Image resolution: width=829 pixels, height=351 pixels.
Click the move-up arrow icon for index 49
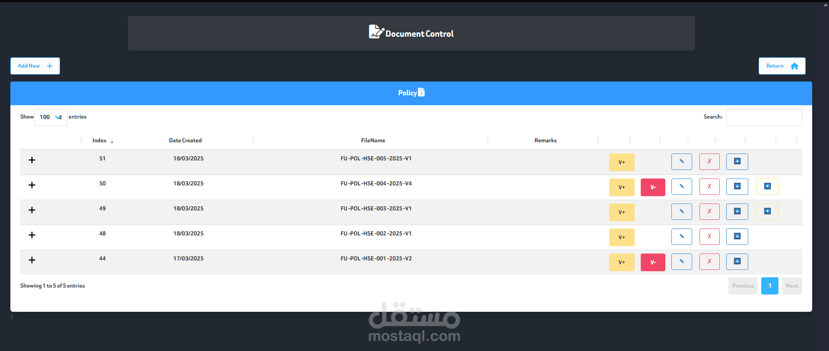(737, 212)
